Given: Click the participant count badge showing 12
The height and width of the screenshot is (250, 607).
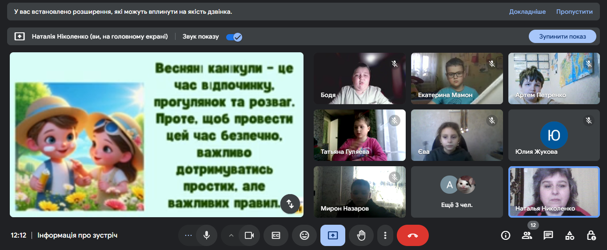Looking at the screenshot, I should coord(534,226).
